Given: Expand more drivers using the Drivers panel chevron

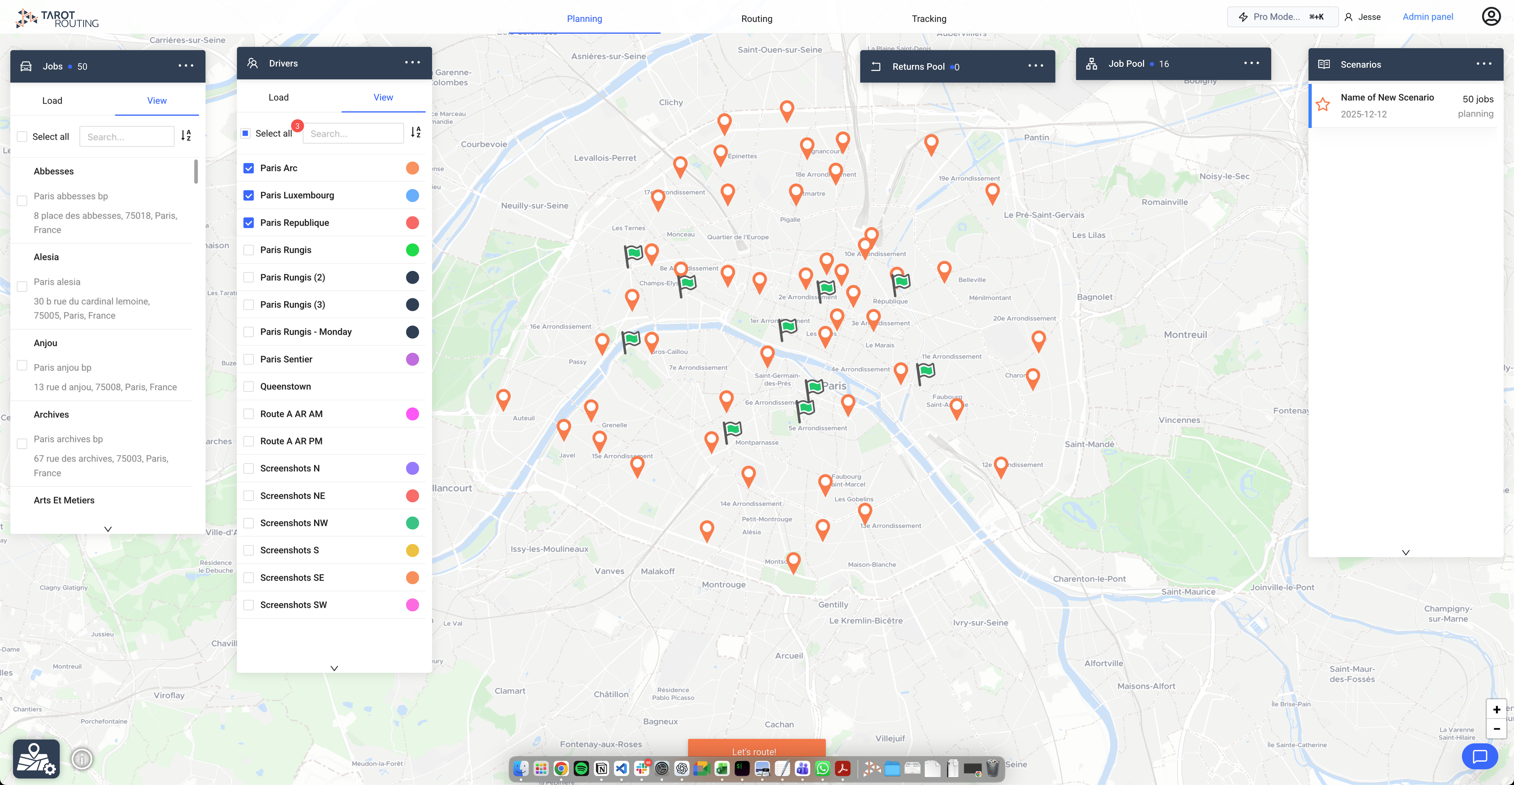Looking at the screenshot, I should (x=334, y=667).
